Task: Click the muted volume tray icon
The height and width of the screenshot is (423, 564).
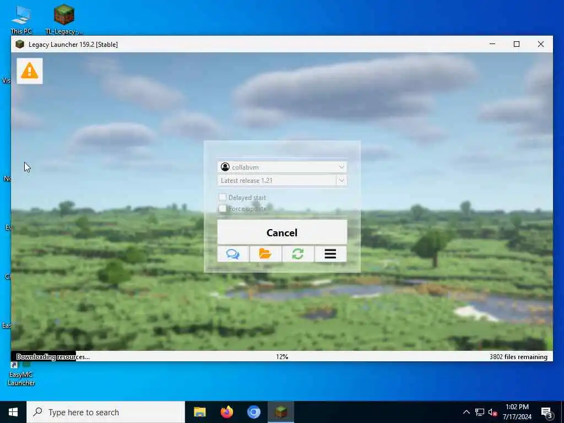Action: point(492,412)
